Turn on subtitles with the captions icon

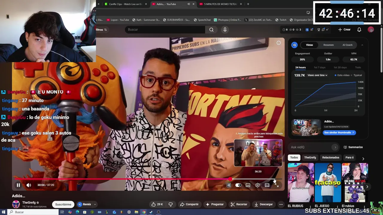[x=248, y=185]
